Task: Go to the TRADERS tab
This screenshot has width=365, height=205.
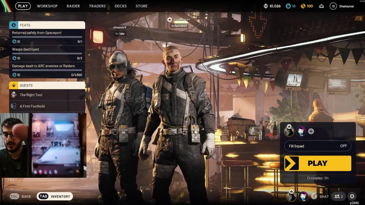Action: [x=97, y=6]
